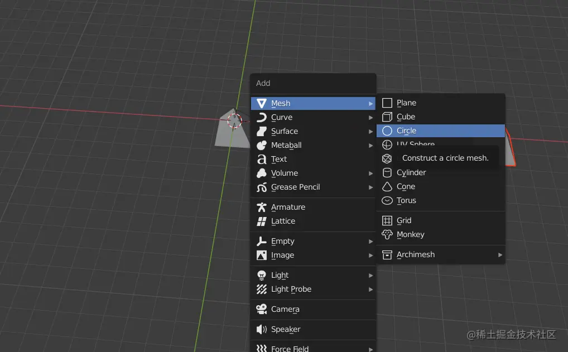The height and width of the screenshot is (352, 568).
Task: Click the Text letter 'a' icon
Action: 262,160
